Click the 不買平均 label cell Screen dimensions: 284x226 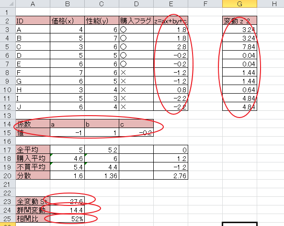click(33, 167)
